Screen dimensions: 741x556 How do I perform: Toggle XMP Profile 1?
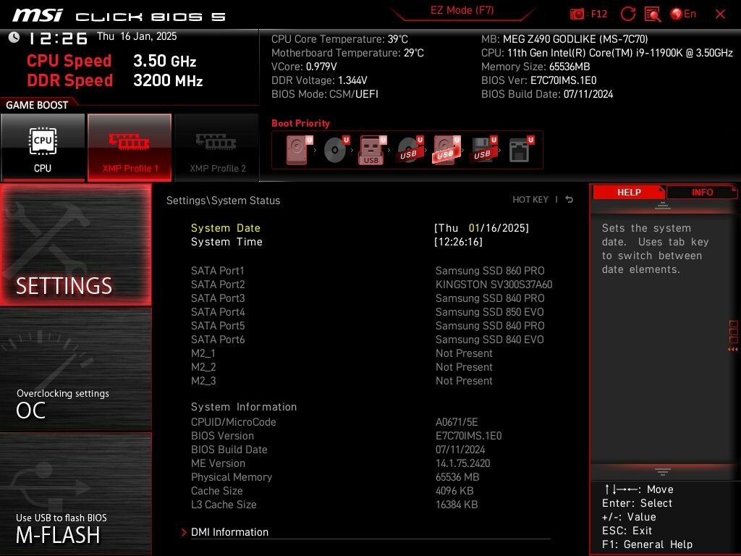point(130,147)
